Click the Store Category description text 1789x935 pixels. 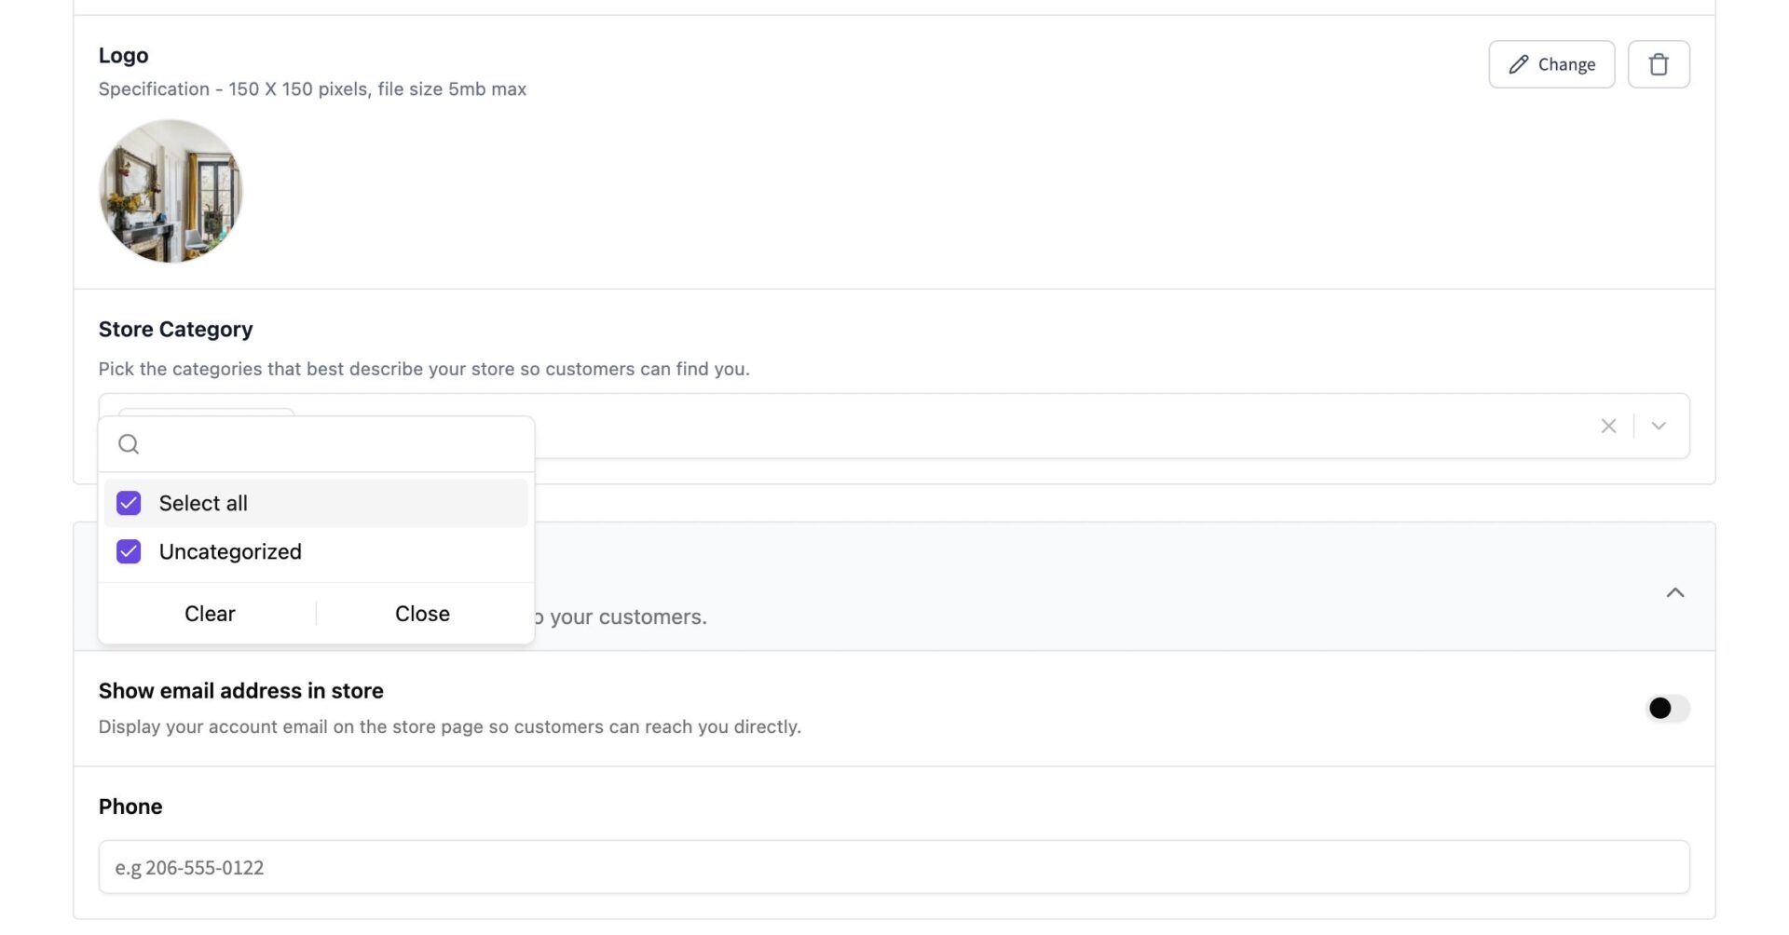[x=424, y=369]
